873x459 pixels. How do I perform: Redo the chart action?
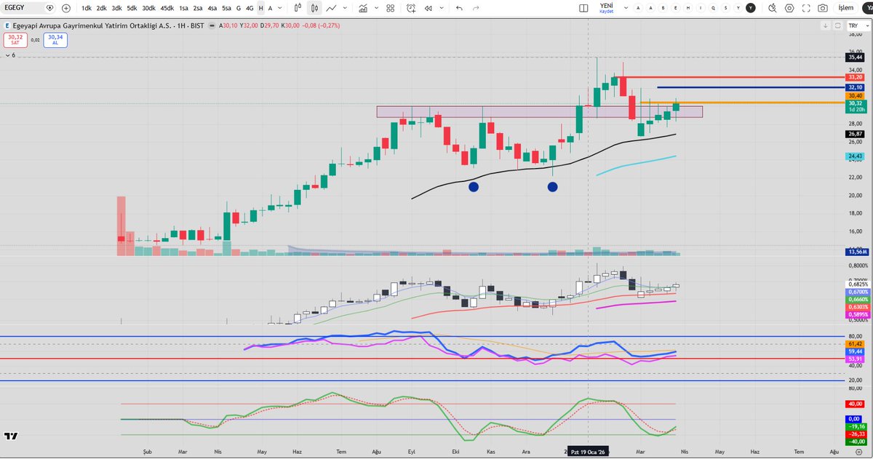pyautogui.click(x=476, y=8)
